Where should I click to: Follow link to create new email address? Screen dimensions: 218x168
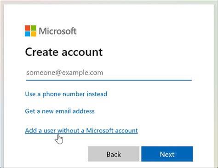point(60,111)
